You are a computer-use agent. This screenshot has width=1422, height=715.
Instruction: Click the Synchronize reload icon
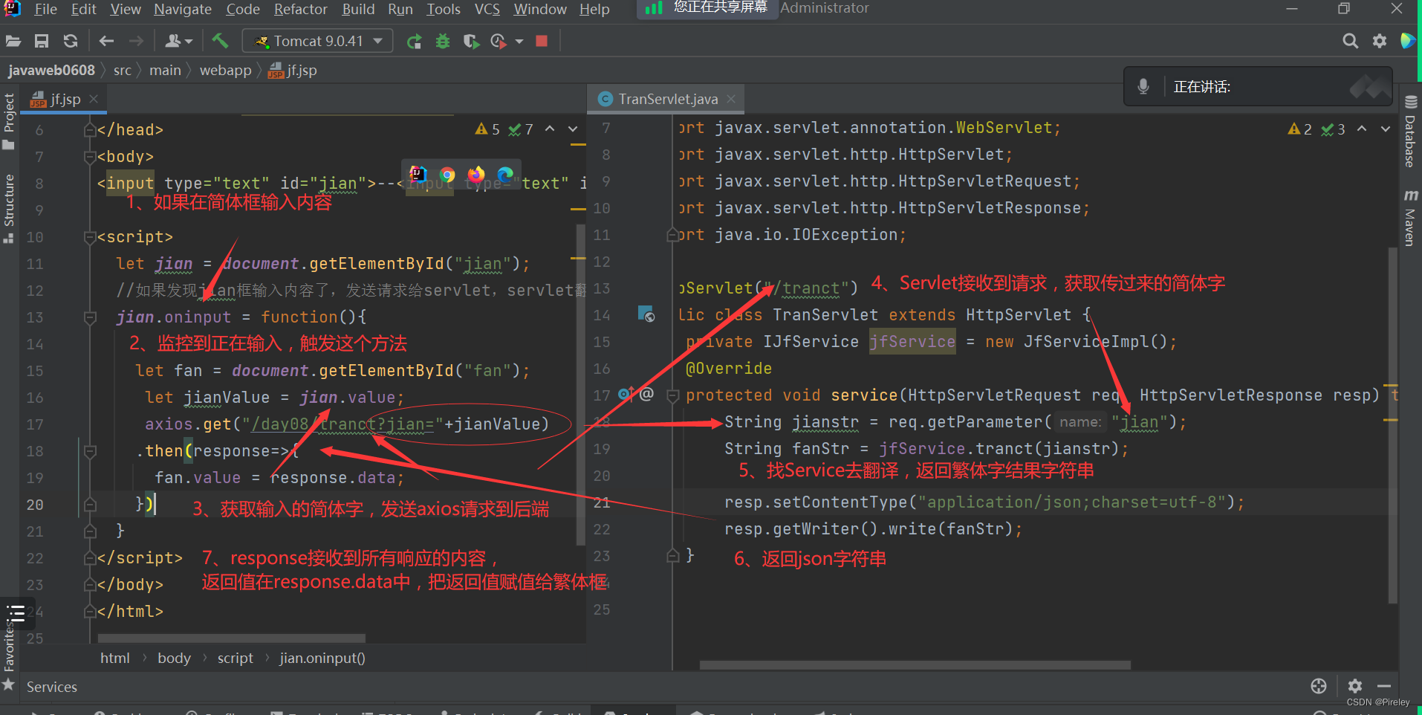pos(71,42)
